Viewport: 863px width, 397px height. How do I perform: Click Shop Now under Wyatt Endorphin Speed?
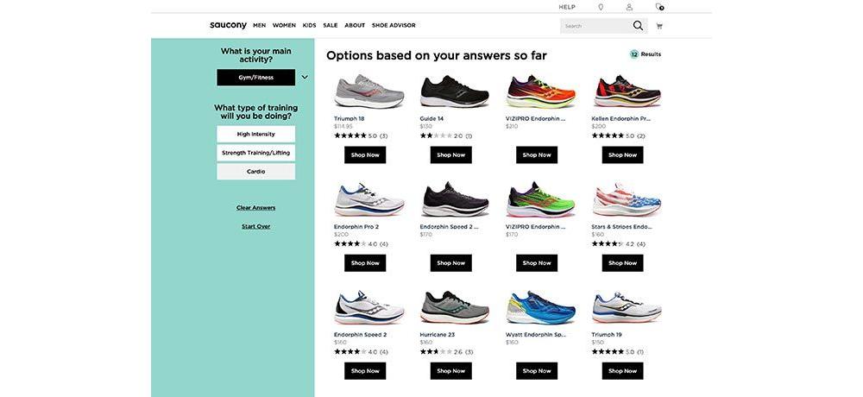pyautogui.click(x=537, y=370)
